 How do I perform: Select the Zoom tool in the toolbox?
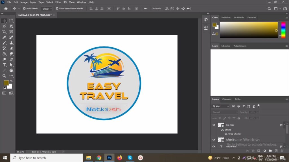(x=4, y=76)
